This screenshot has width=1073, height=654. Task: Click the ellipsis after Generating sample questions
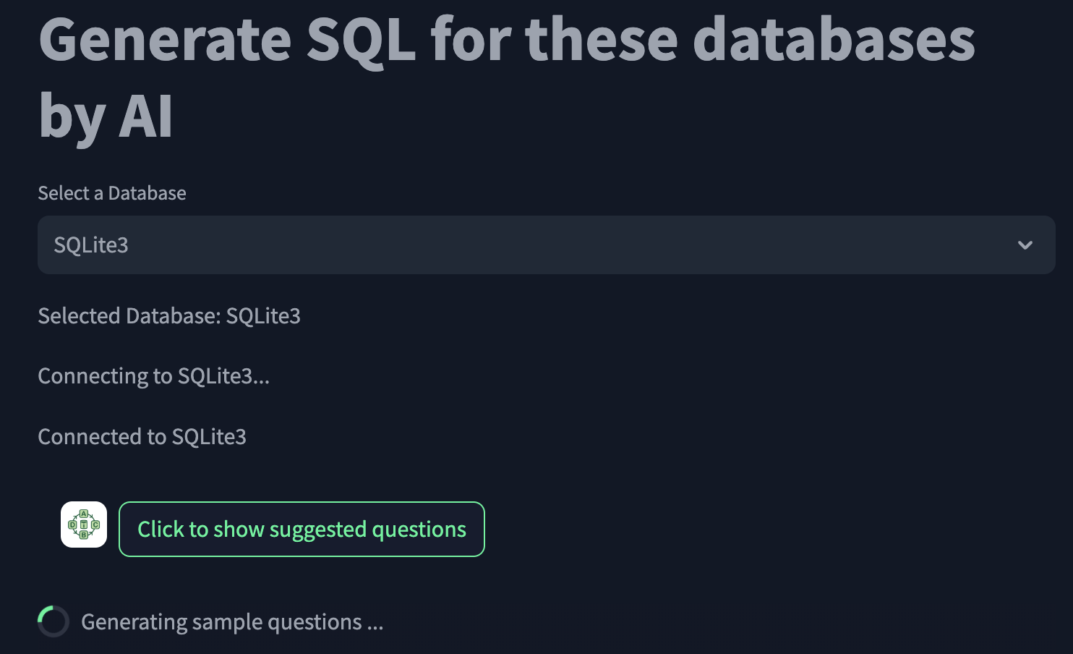click(x=375, y=623)
